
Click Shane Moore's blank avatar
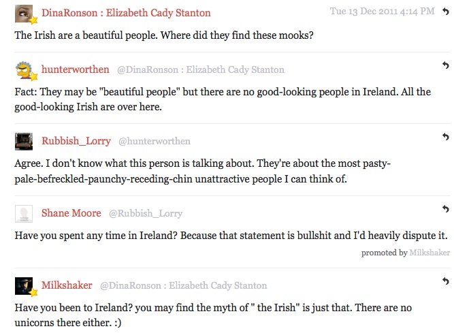click(23, 213)
